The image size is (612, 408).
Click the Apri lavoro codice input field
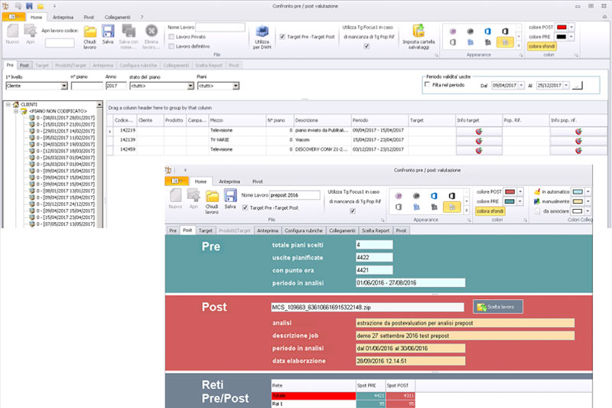[60, 43]
